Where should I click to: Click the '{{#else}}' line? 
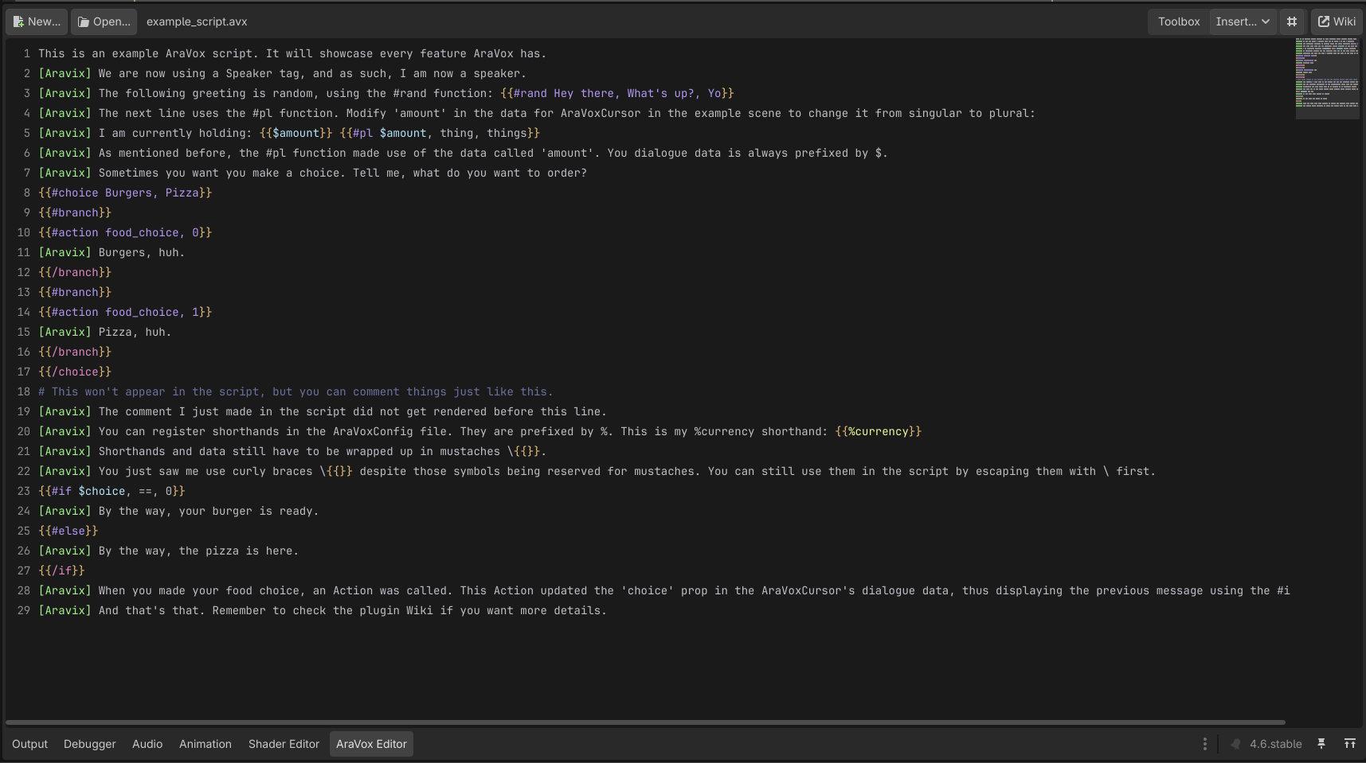click(x=68, y=531)
